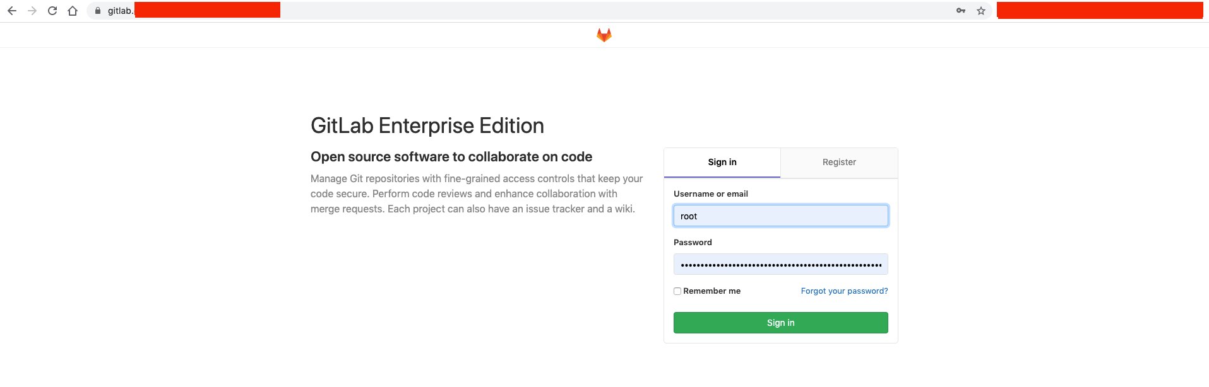Focus the Username or email field
The width and height of the screenshot is (1209, 387).
(x=780, y=216)
